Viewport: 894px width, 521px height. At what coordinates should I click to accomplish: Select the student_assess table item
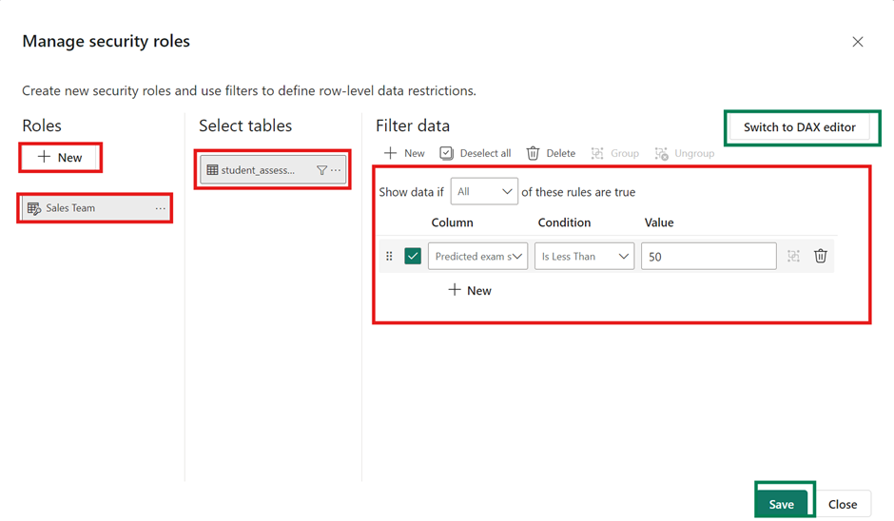pos(257,170)
